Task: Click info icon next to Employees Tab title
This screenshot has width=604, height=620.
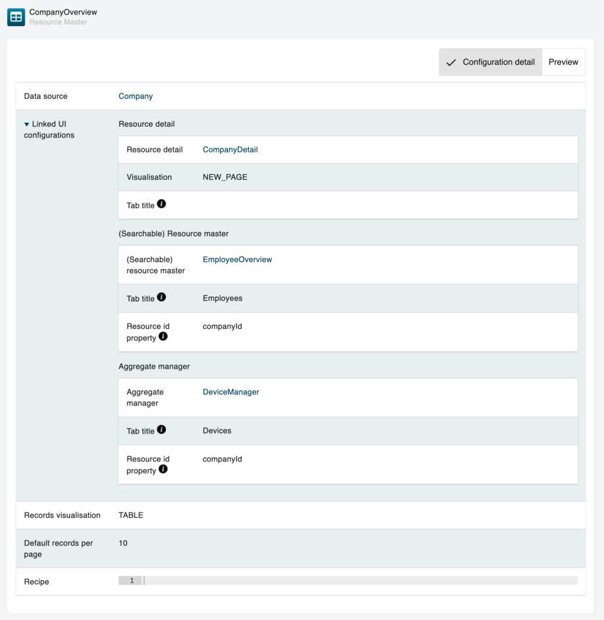Action: point(162,297)
